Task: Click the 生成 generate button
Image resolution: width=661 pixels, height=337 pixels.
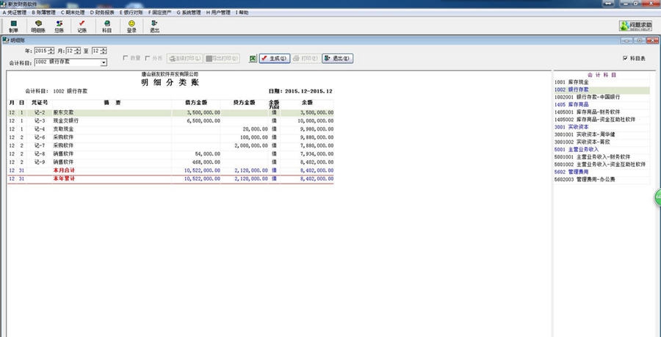Action: click(x=275, y=59)
